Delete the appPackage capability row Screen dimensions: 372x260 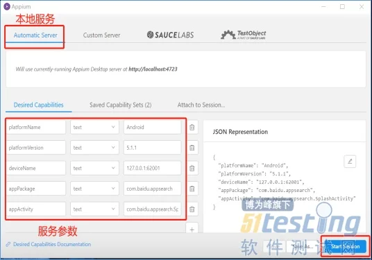(x=192, y=189)
